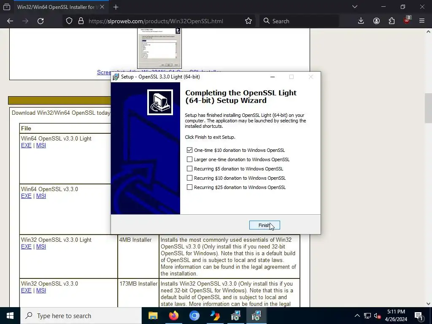Image resolution: width=432 pixels, height=324 pixels.
Task: Click the 'Win64 OpenSSL v3.3.0 Light' file name
Action: tap(56, 138)
